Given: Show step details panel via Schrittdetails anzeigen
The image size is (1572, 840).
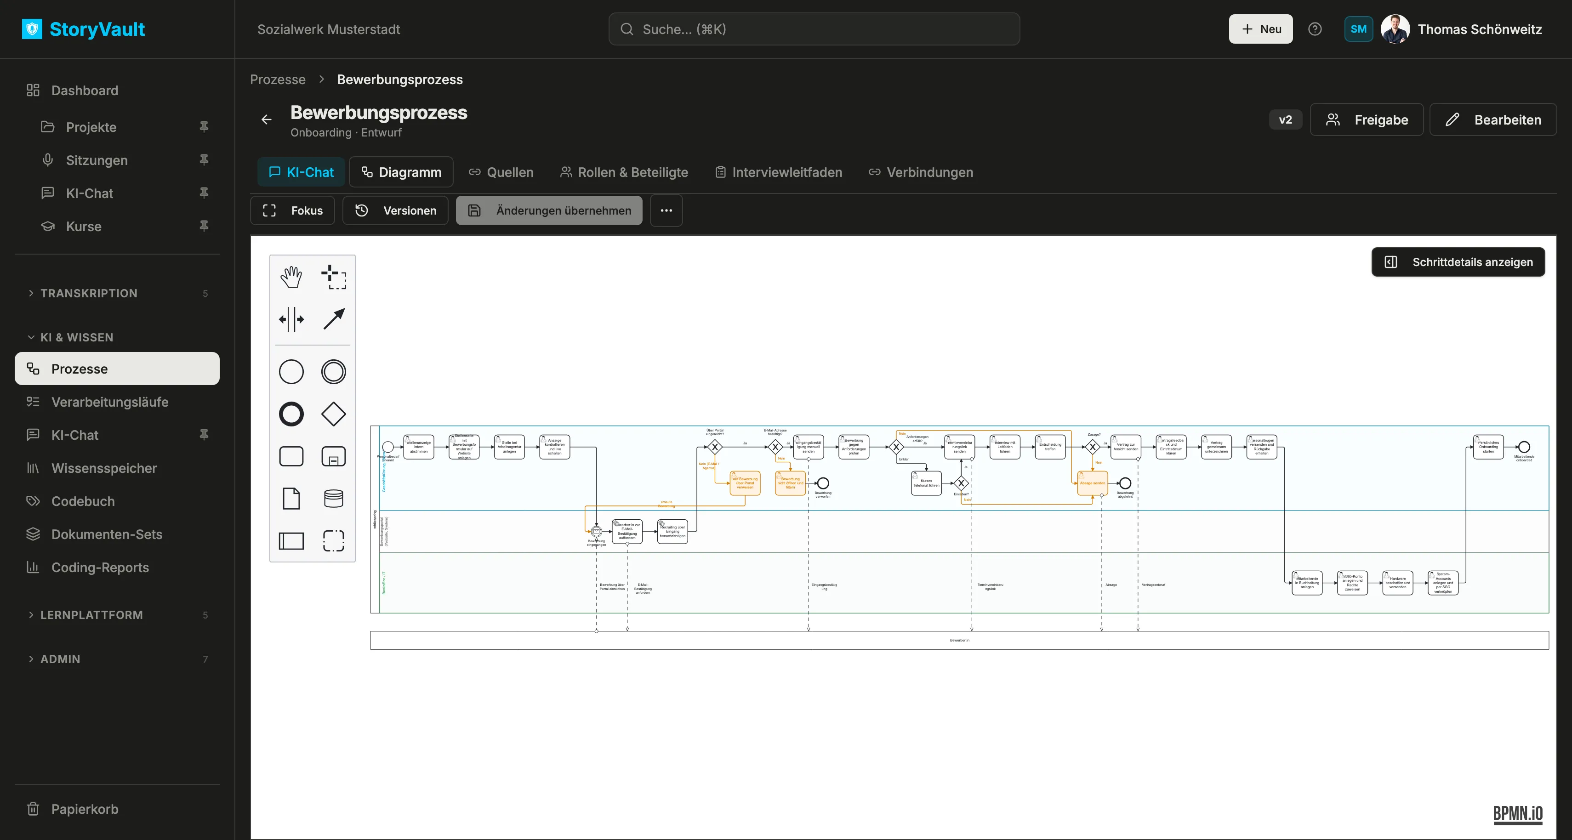Looking at the screenshot, I should (1458, 262).
